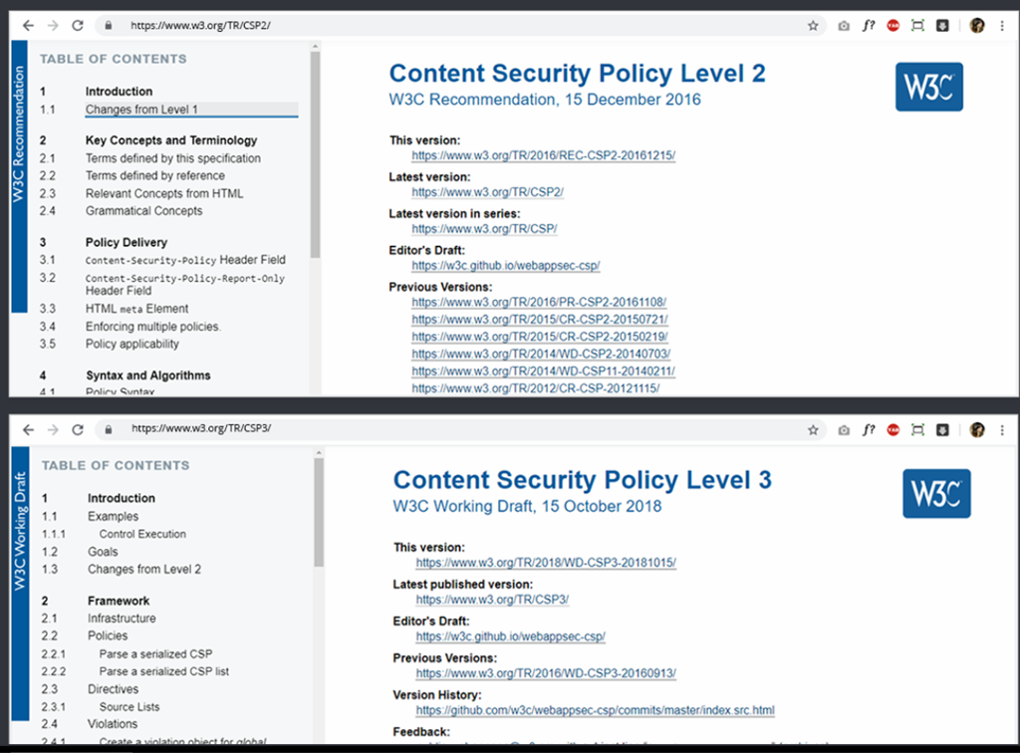1020x753 pixels.
Task: Open Latest version in series TR/CSP/ link
Action: click(484, 229)
